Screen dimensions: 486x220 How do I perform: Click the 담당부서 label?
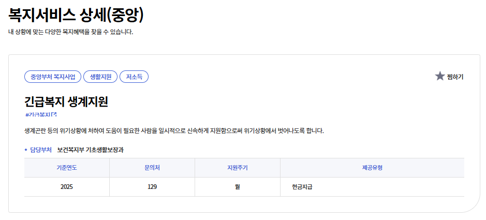(x=41, y=150)
